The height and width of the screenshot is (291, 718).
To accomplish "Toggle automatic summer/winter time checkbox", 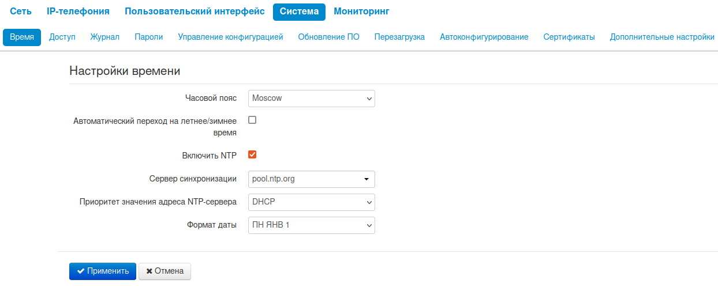I will tap(252, 120).
